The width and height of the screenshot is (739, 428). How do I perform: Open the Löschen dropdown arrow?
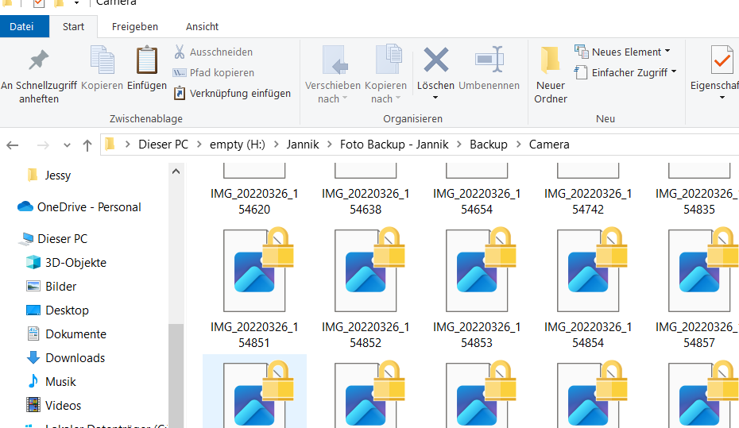(435, 98)
